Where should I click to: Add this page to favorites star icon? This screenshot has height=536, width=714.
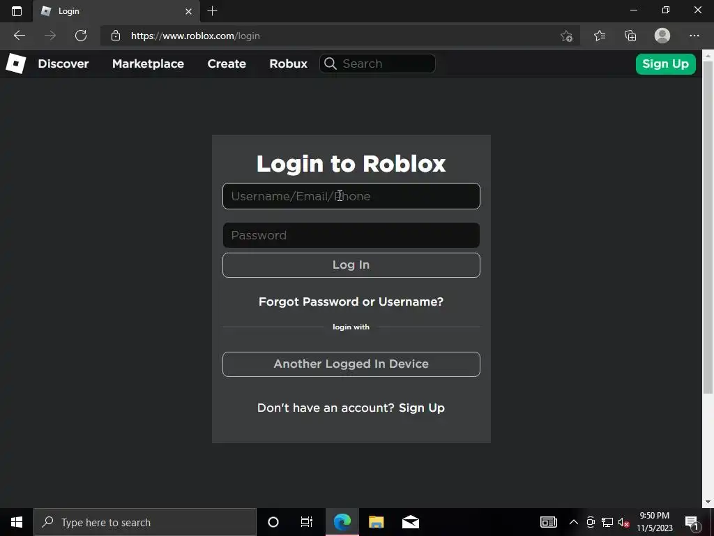click(x=566, y=36)
